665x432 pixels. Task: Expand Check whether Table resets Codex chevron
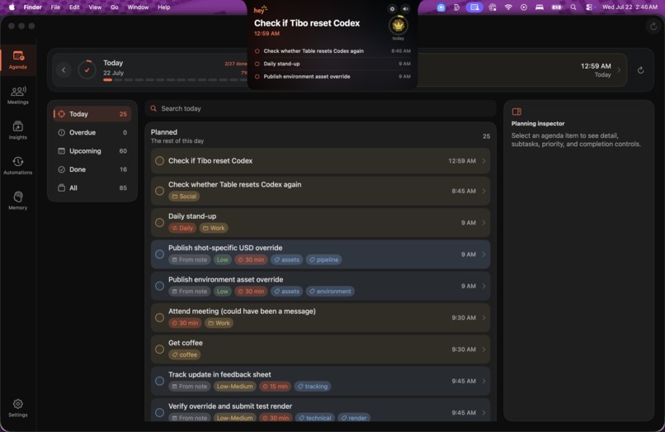[484, 191]
